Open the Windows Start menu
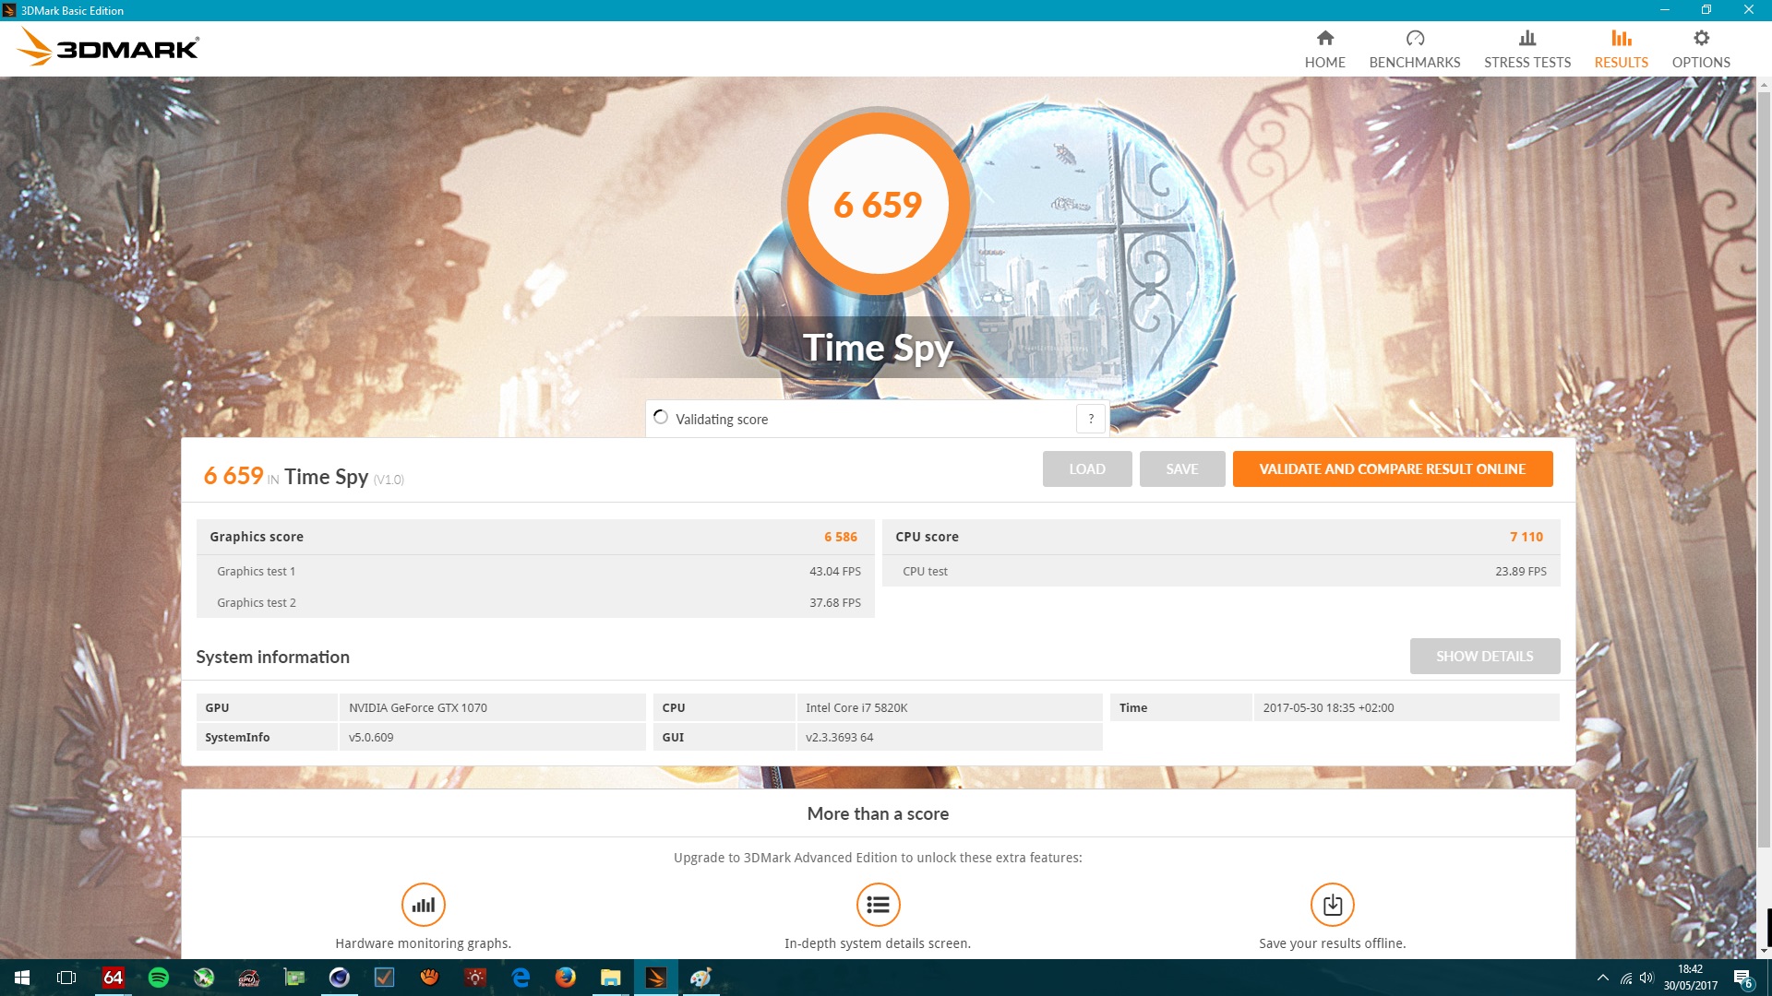1772x996 pixels. (x=22, y=978)
